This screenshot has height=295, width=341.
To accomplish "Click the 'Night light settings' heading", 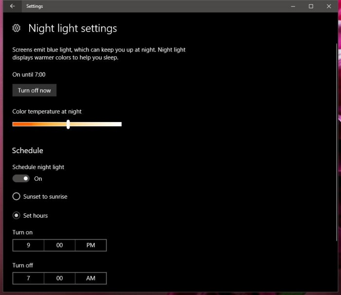I will click(73, 29).
